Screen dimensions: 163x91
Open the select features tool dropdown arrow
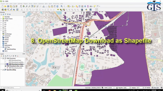coord(71,6)
